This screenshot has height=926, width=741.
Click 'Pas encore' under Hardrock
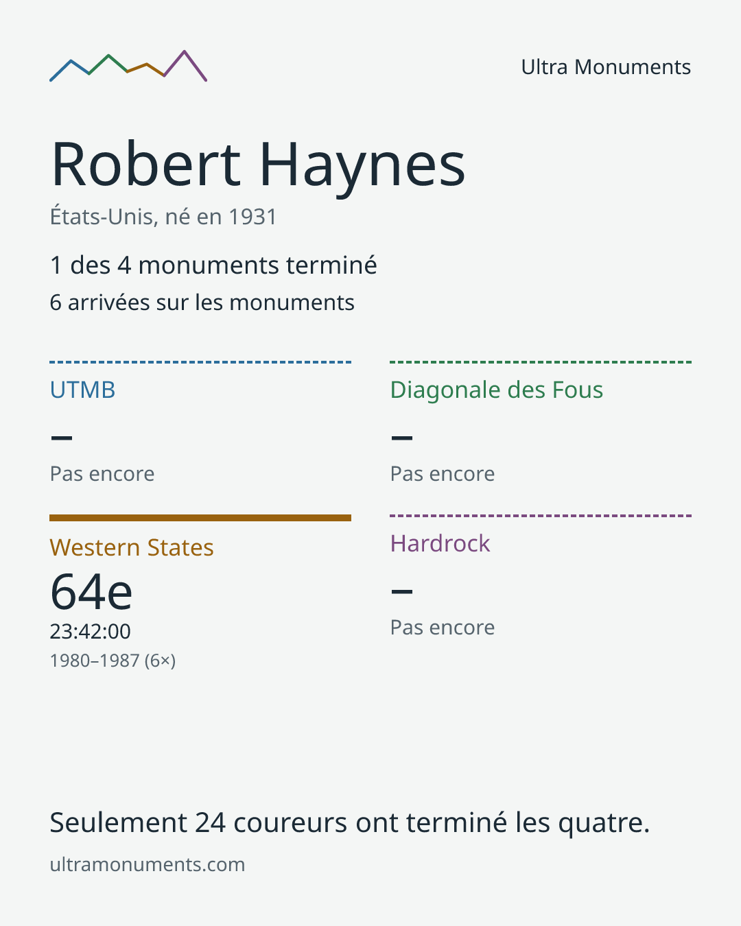[x=443, y=628]
